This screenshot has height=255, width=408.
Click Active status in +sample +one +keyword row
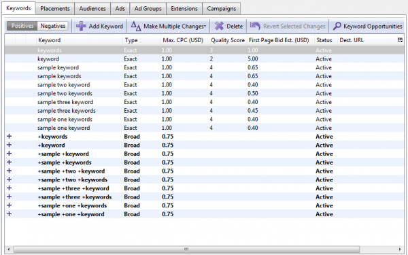point(324,214)
